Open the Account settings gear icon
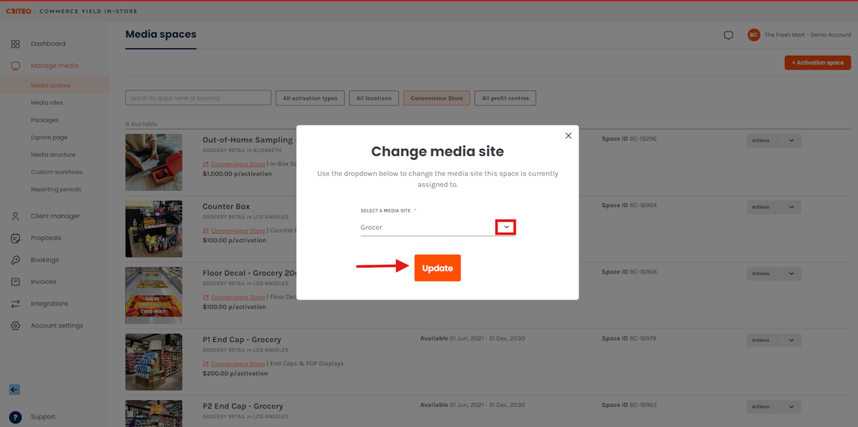Screen dimensions: 858x427 click(x=15, y=326)
